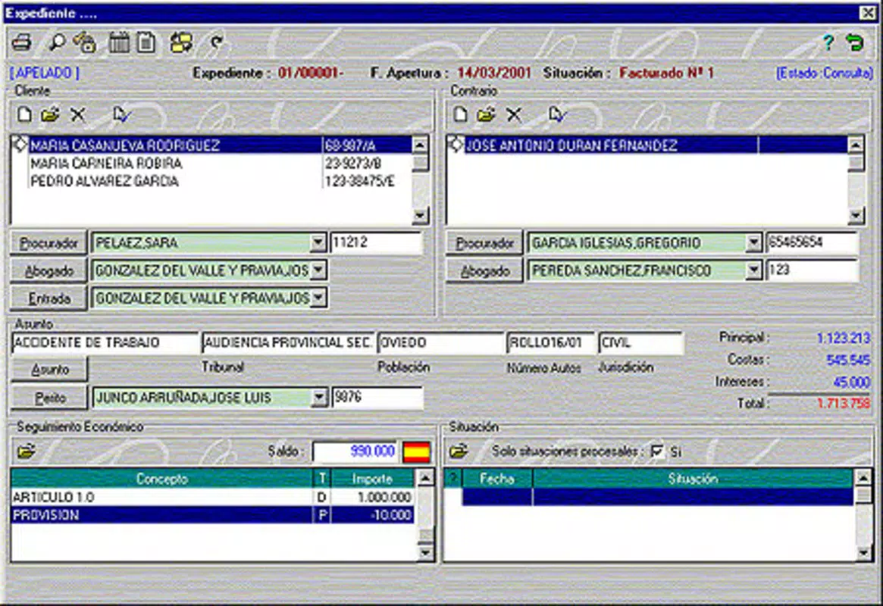
Task: Add a new record in the Contrario toolbar
Action: [x=461, y=115]
